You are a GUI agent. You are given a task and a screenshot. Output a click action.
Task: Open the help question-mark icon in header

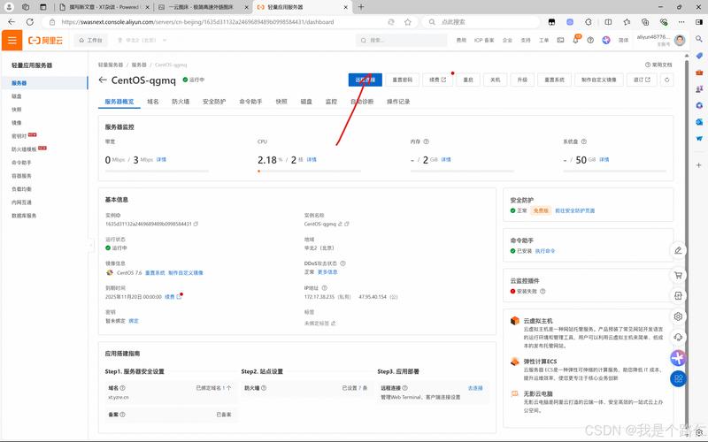(590, 40)
